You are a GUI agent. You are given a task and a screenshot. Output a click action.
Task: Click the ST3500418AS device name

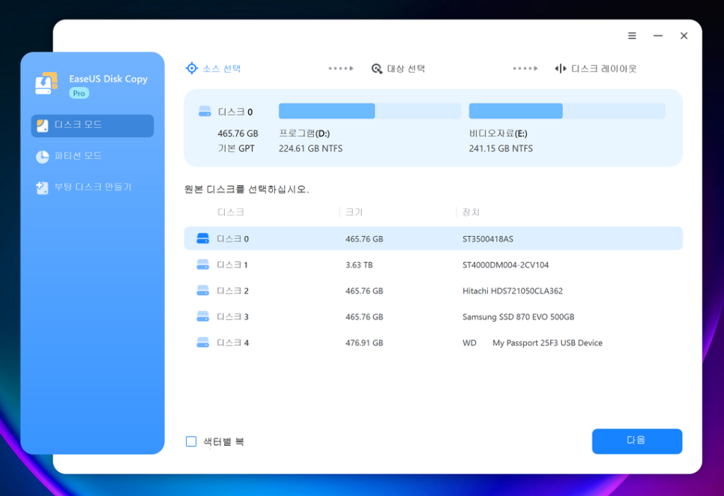(488, 239)
